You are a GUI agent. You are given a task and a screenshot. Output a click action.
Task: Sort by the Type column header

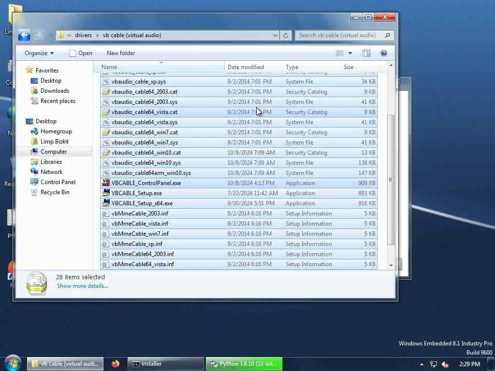coord(312,67)
